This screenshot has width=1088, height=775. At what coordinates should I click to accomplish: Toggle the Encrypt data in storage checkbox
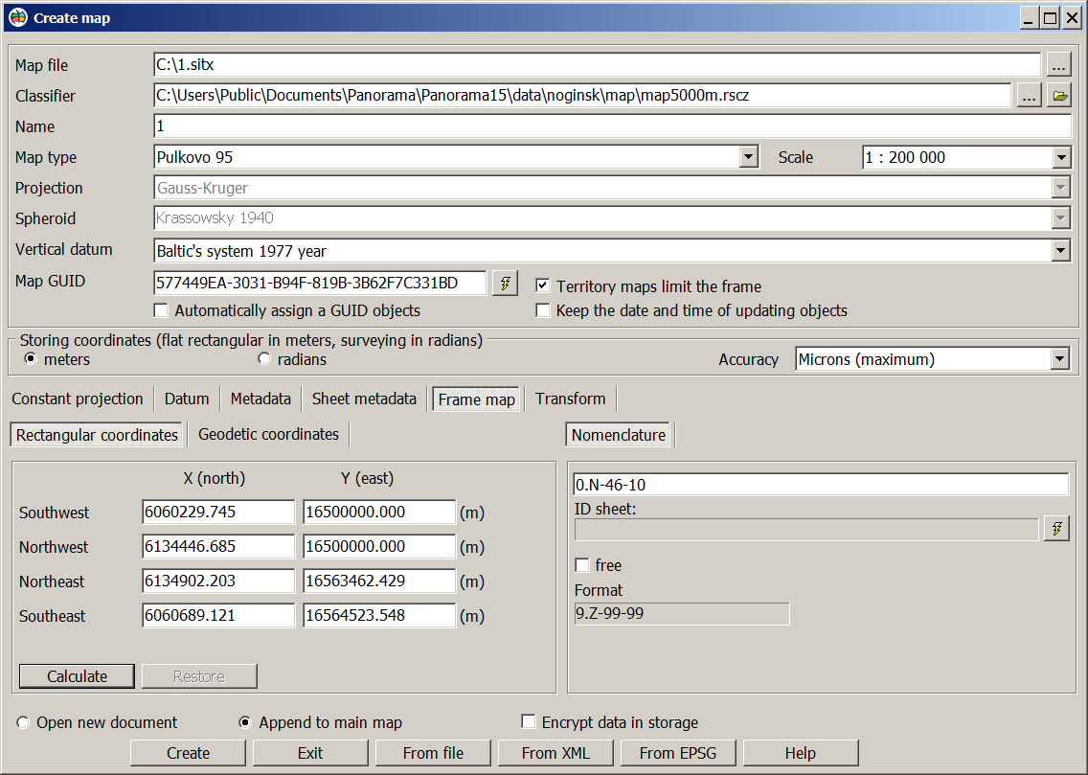click(528, 722)
